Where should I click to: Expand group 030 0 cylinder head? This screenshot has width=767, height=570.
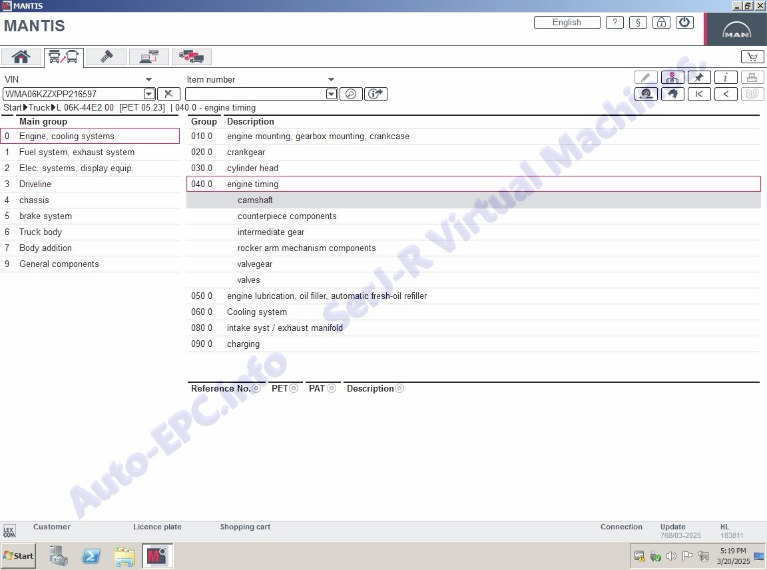pyautogui.click(x=473, y=168)
